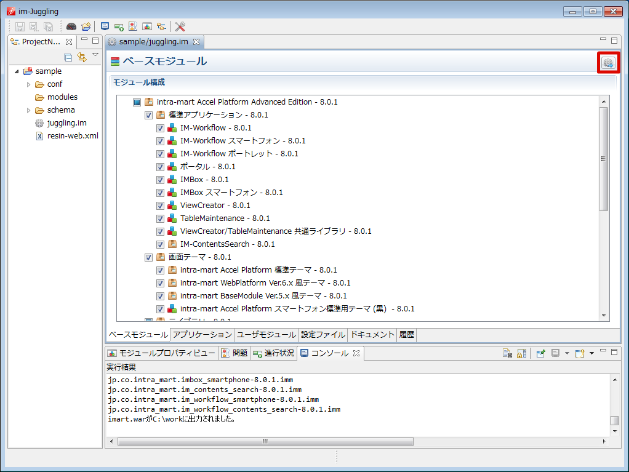Click the module tree scroll-down arrow
Screen dimensions: 629x472
tap(604, 316)
